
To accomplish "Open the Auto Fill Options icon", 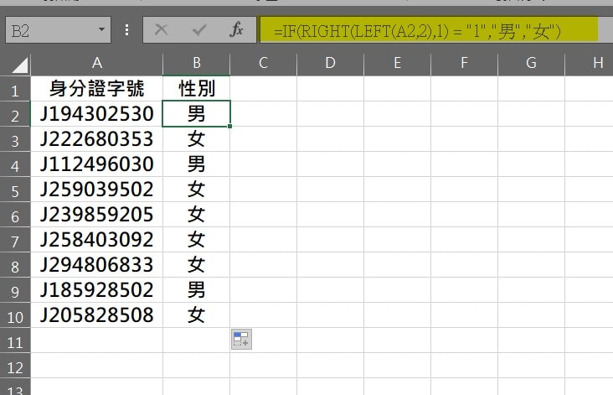I will (x=241, y=339).
